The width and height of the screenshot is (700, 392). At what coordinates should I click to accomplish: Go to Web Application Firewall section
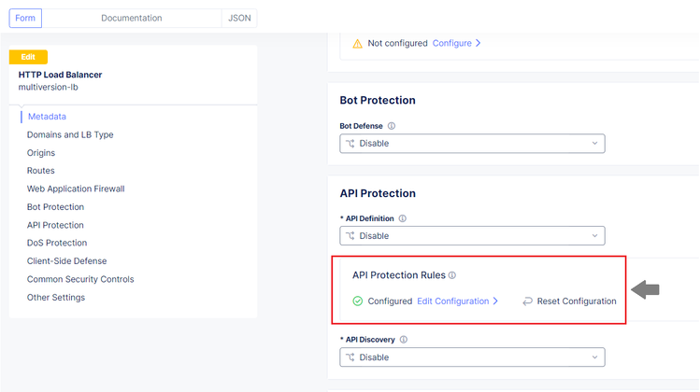pyautogui.click(x=76, y=189)
